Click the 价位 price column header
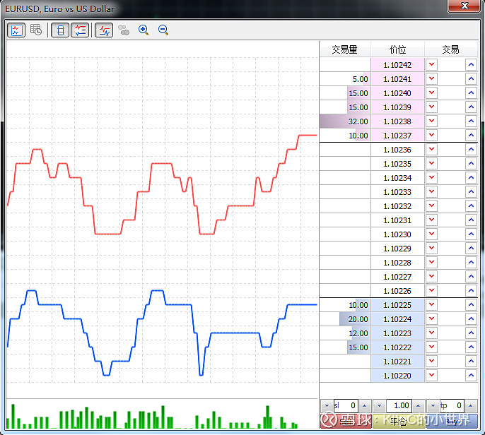The height and width of the screenshot is (435, 485). coord(397,49)
